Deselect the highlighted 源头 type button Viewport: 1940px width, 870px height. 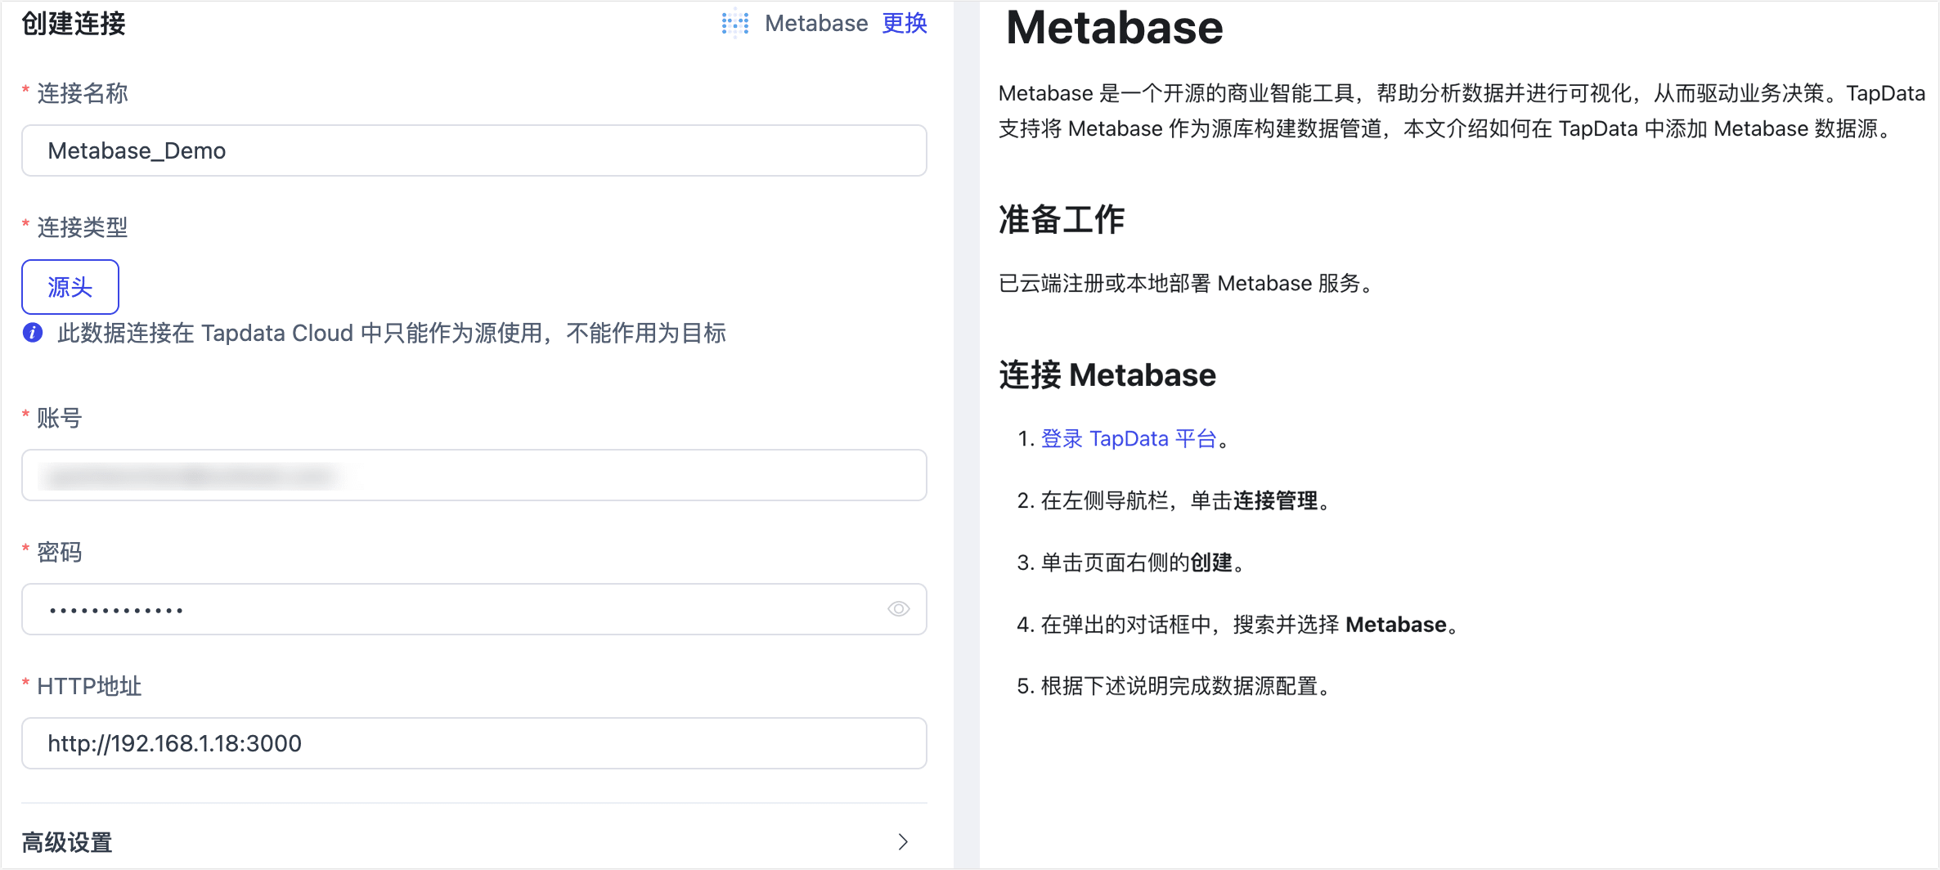pos(70,286)
